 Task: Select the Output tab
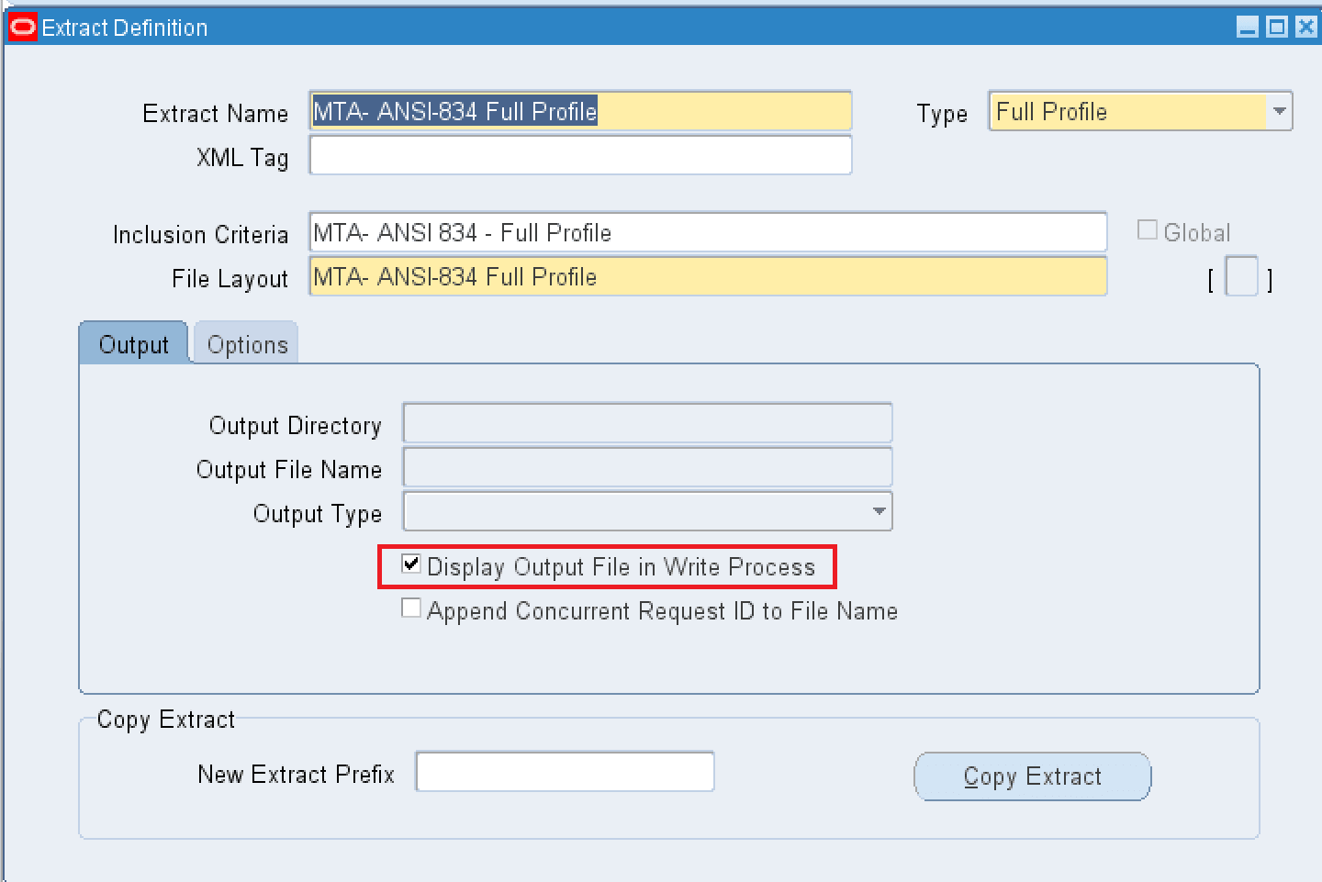point(133,343)
